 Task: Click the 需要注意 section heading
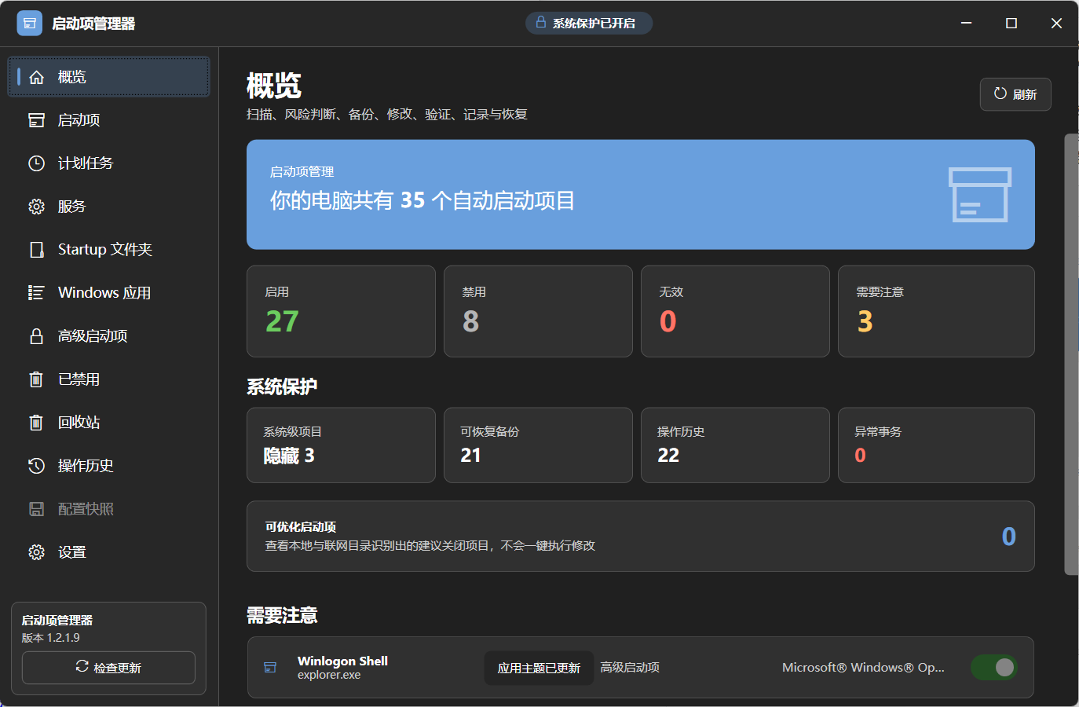[282, 615]
